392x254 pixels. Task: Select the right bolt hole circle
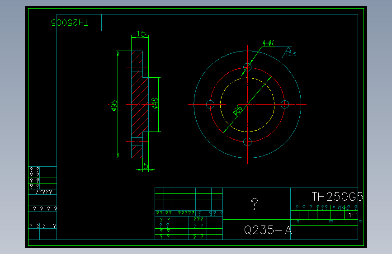point(285,104)
